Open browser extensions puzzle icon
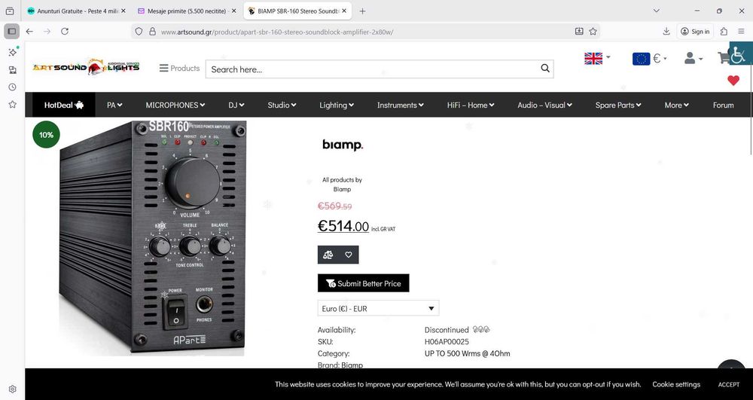The height and width of the screenshot is (400, 753). 724,31
